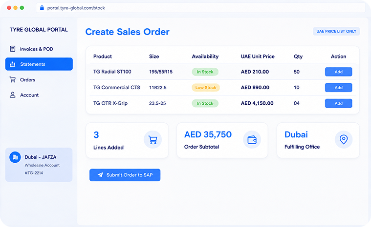Image resolution: width=371 pixels, height=227 pixels.
Task: Click the wallet icon in Order Subtotal card
Action: coord(252,140)
